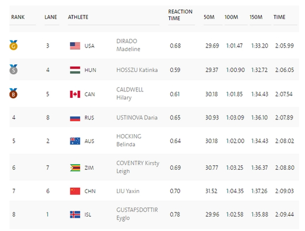Click the Canada flag icon
Screen dimensions: 305x231
click(x=75, y=94)
